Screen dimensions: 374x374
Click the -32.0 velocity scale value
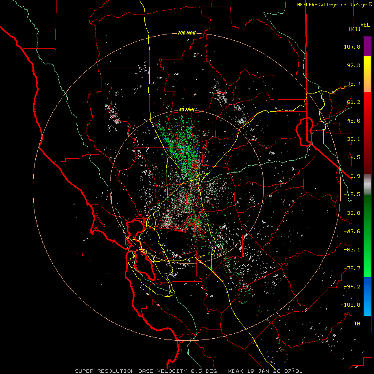pyautogui.click(x=352, y=213)
